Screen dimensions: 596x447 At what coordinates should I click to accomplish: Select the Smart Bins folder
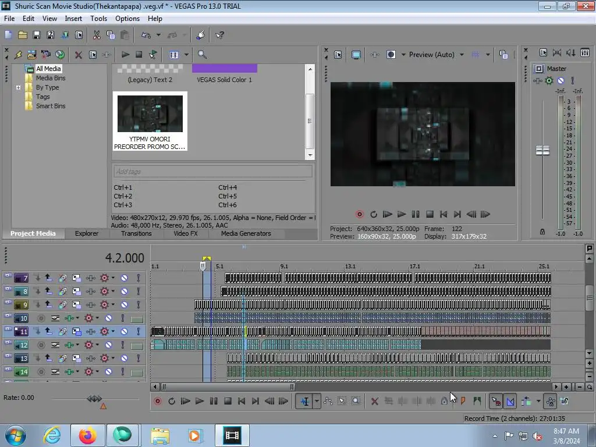[51, 106]
